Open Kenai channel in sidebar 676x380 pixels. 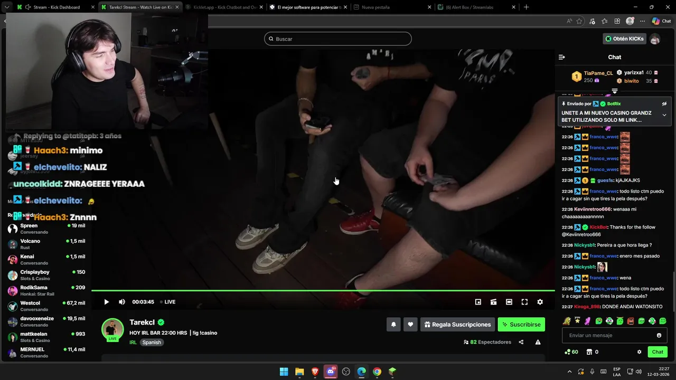46,259
